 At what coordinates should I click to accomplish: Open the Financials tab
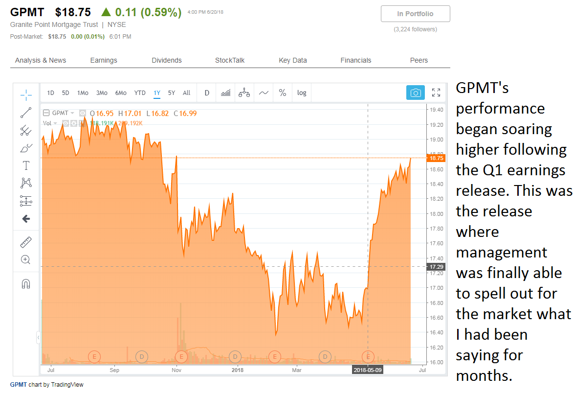(x=356, y=60)
